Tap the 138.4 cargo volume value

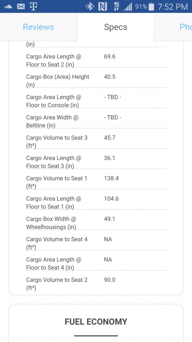tap(111, 178)
